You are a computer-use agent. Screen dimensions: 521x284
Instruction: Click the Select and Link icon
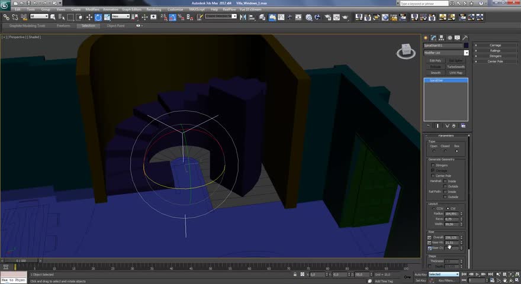click(x=5, y=17)
